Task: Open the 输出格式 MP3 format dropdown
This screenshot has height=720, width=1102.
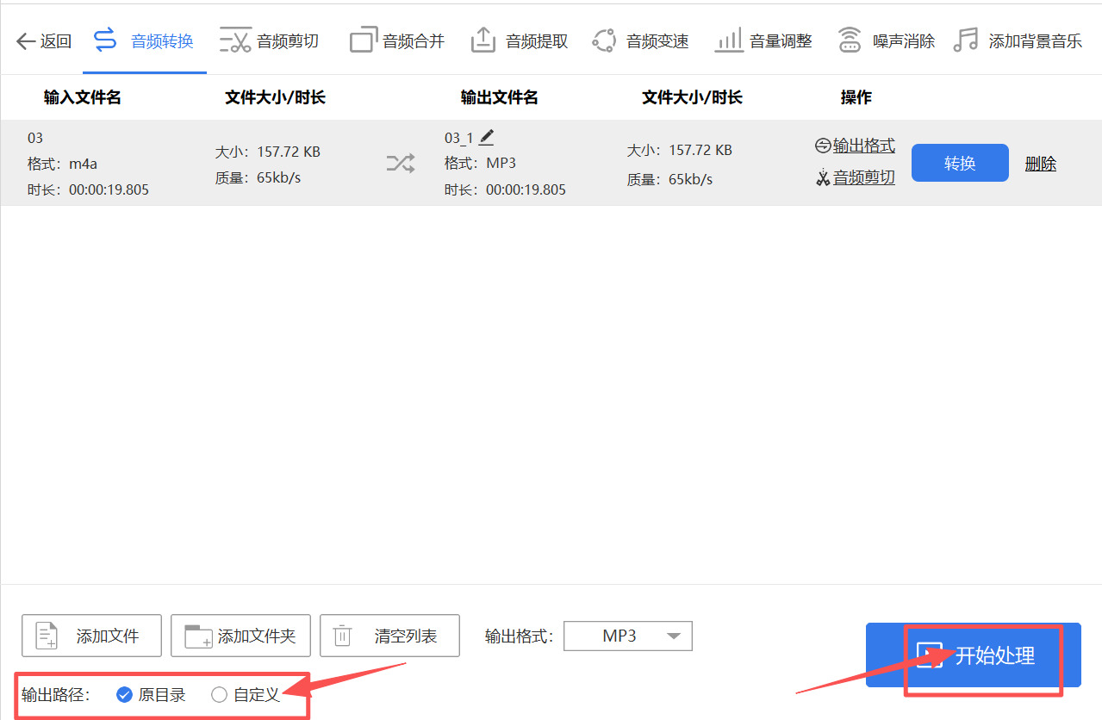Action: (627, 636)
